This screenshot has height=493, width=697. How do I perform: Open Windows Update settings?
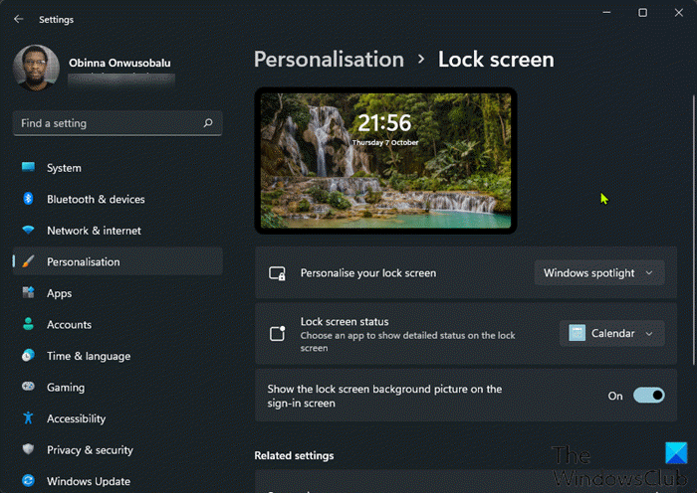[117, 481]
